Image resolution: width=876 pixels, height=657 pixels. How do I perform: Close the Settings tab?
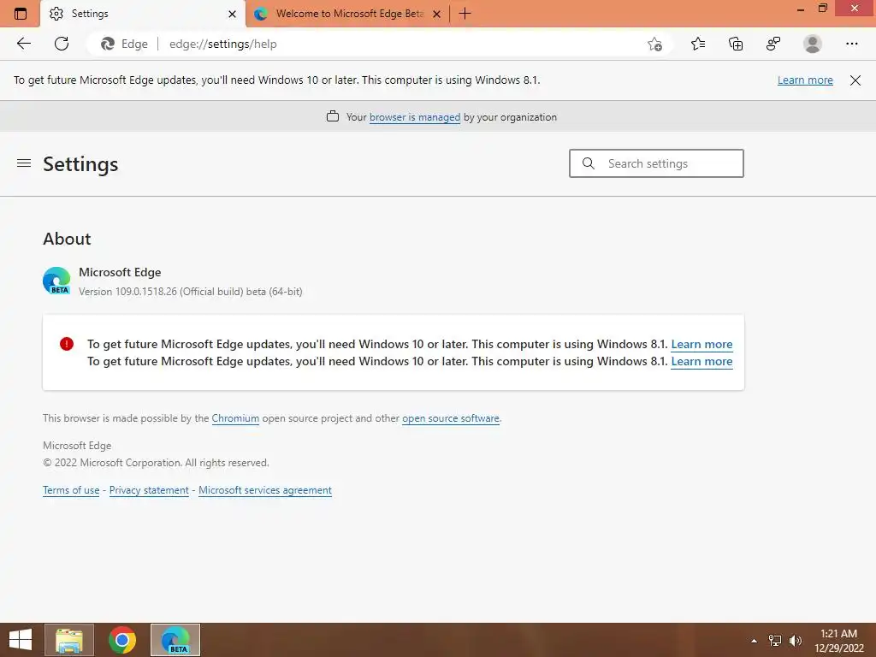(232, 14)
